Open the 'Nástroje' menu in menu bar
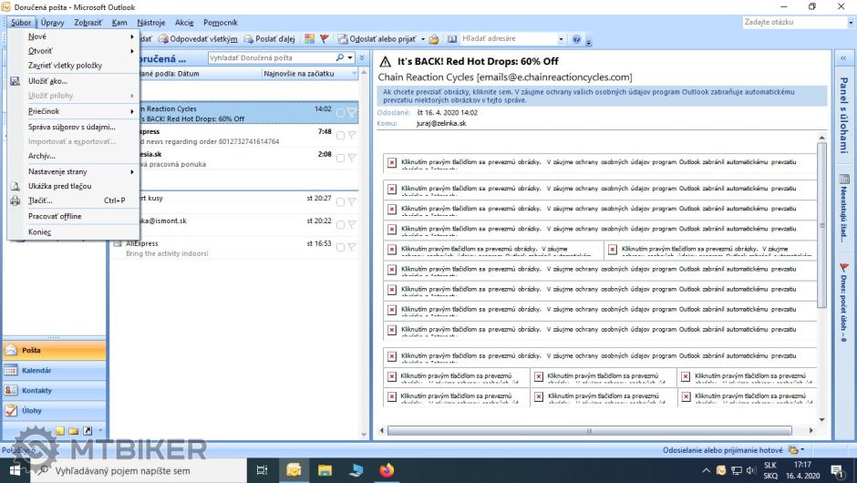 click(150, 22)
